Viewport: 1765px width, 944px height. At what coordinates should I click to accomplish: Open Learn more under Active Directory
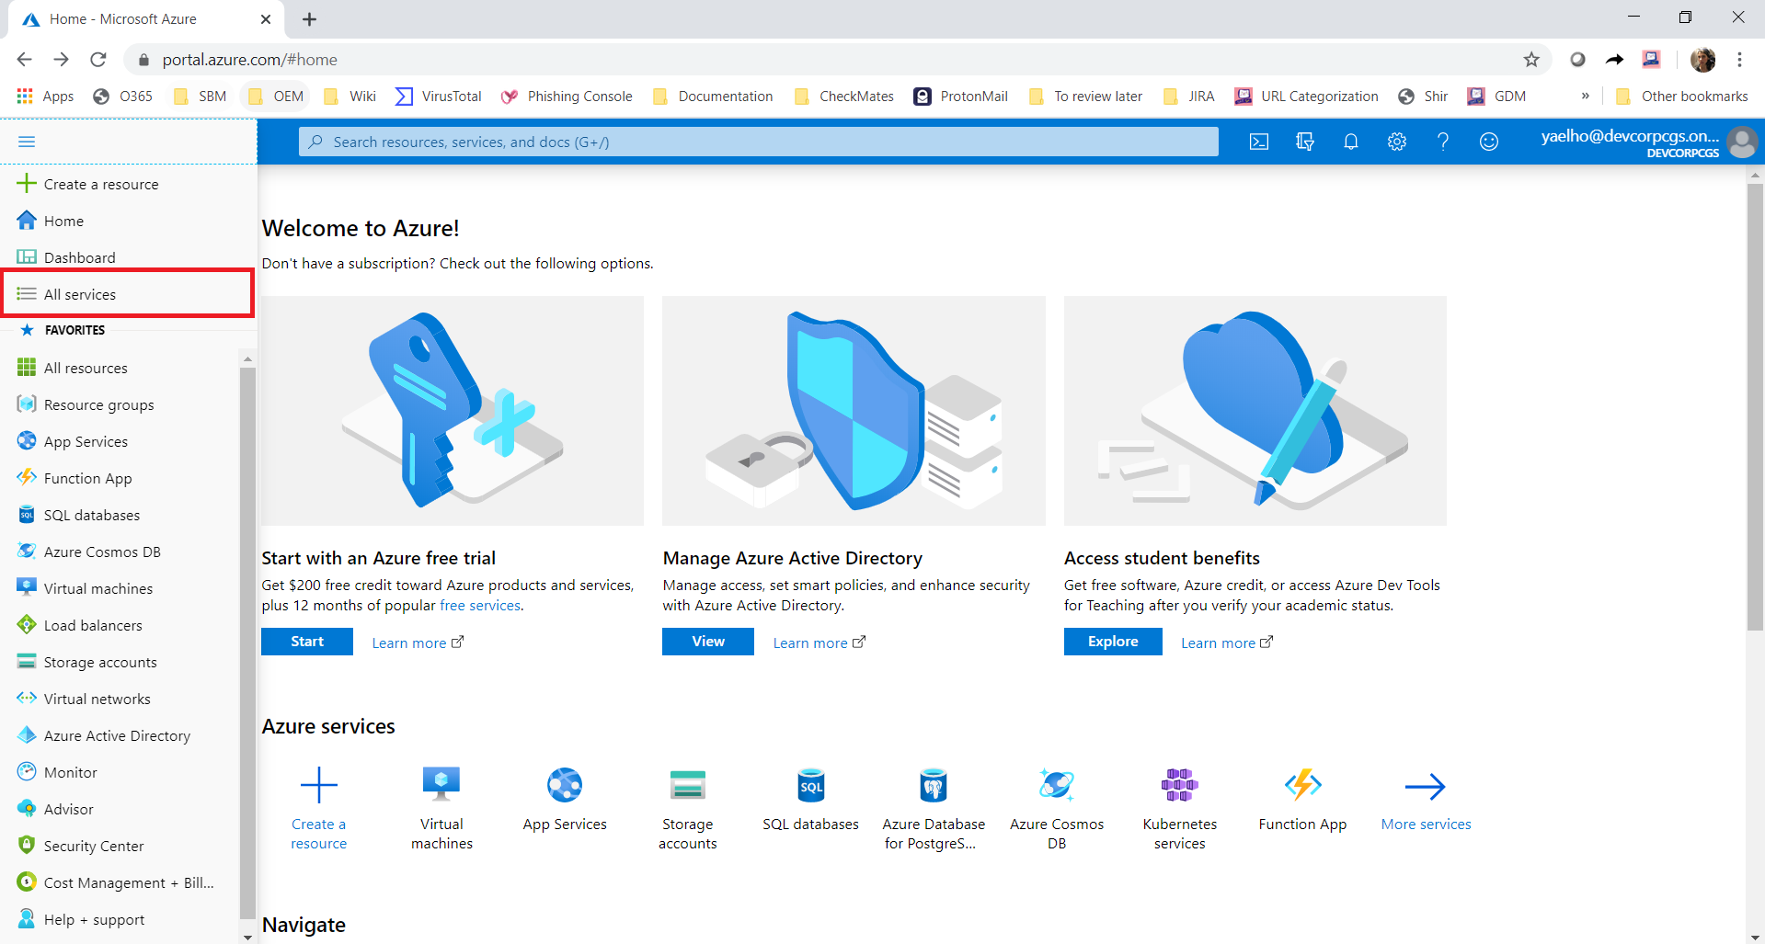819,643
